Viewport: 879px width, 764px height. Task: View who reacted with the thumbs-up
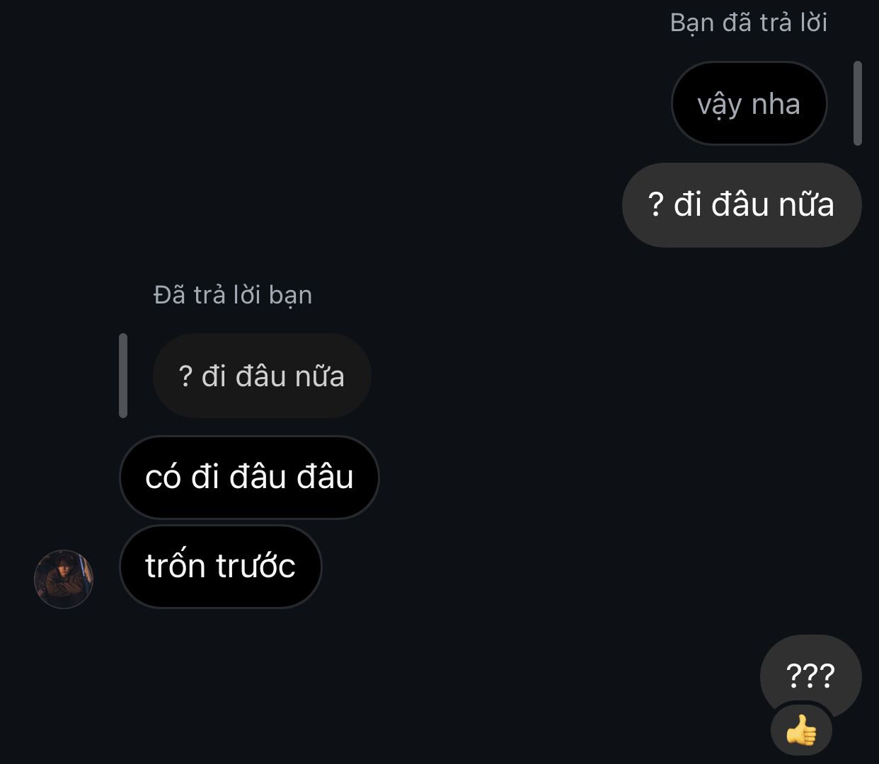[x=801, y=730]
